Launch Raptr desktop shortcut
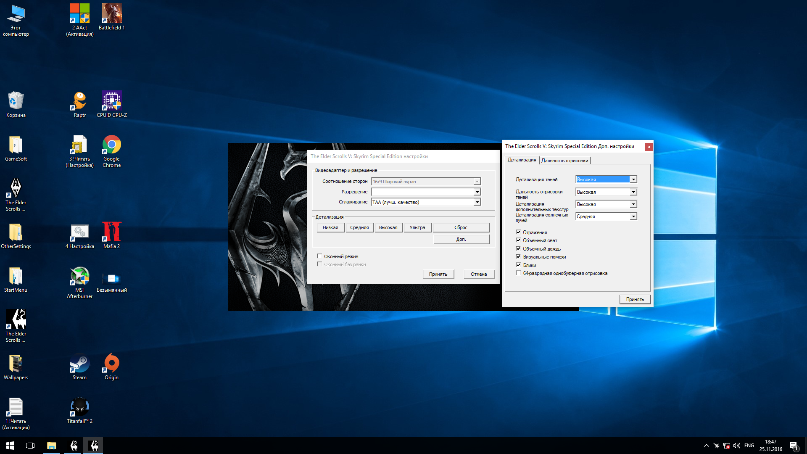The width and height of the screenshot is (807, 454). point(79,104)
